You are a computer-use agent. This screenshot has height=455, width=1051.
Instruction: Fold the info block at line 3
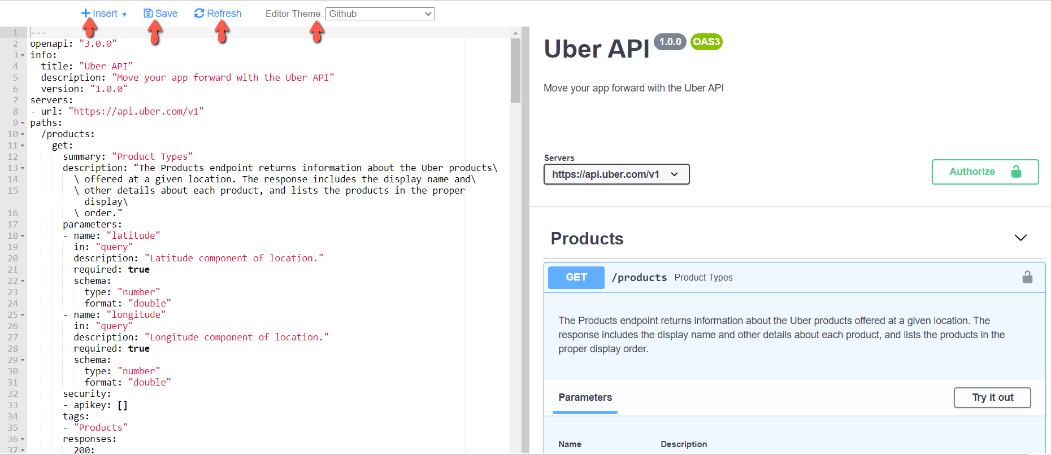(x=23, y=55)
